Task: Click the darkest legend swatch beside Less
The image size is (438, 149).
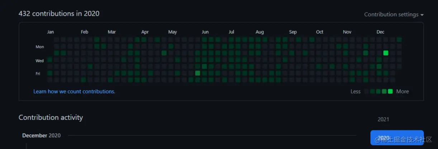Action: pyautogui.click(x=366, y=91)
